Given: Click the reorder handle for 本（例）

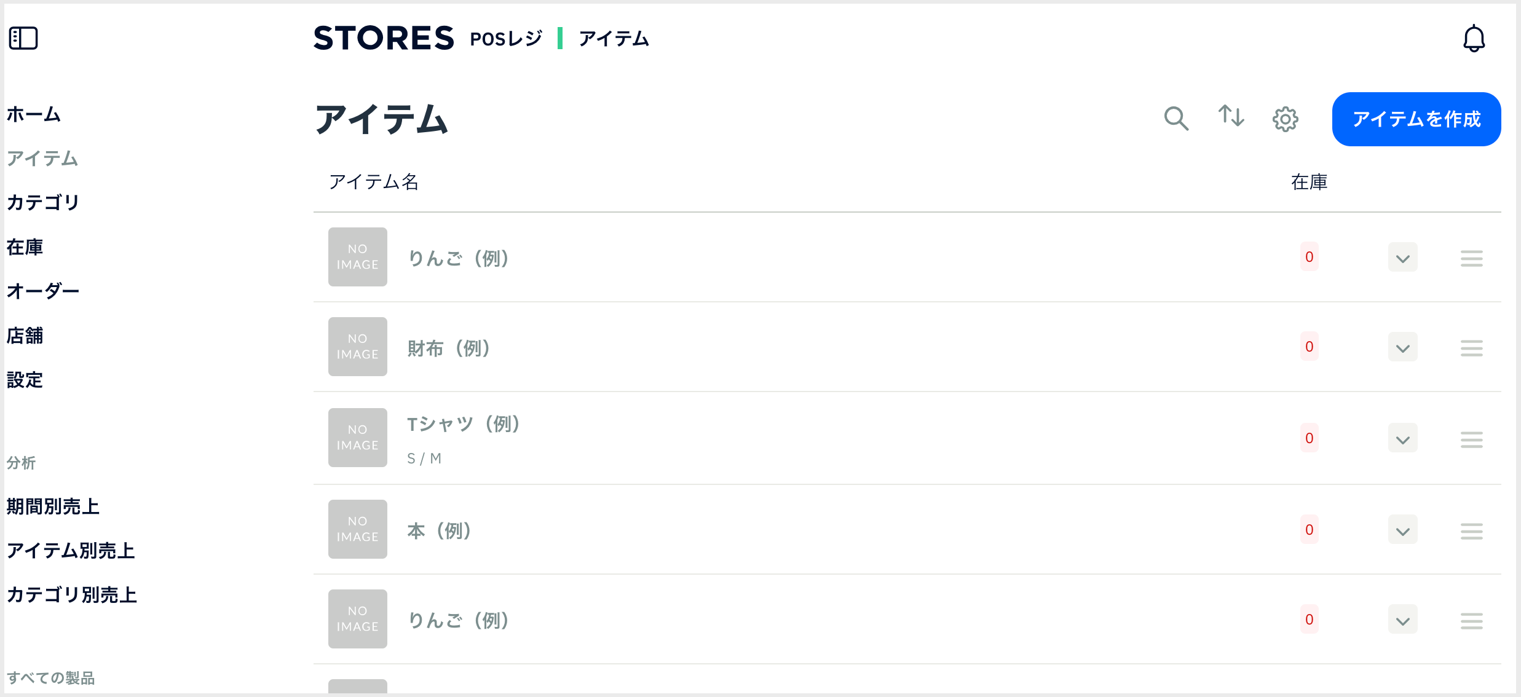Looking at the screenshot, I should click(x=1471, y=531).
